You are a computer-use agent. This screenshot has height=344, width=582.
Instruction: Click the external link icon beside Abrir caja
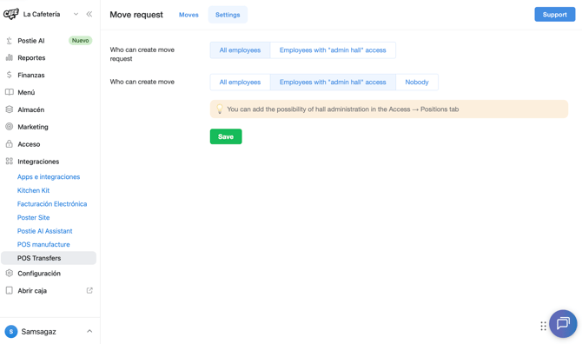[x=89, y=290]
